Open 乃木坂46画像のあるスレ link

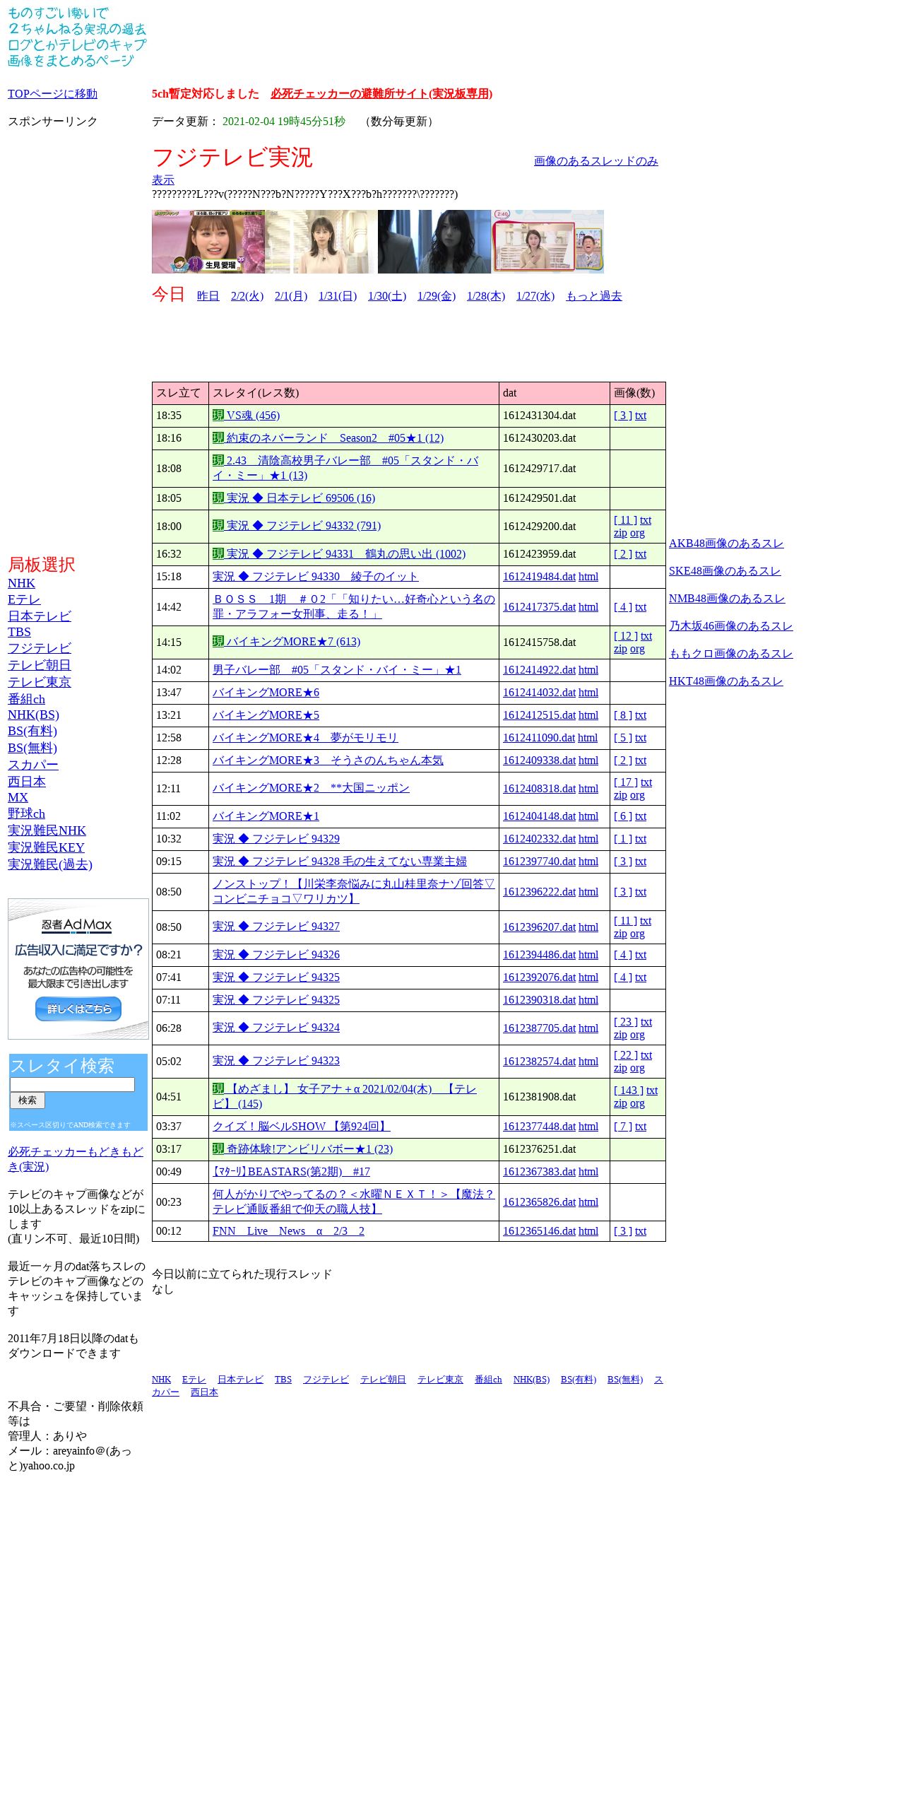coord(731,626)
